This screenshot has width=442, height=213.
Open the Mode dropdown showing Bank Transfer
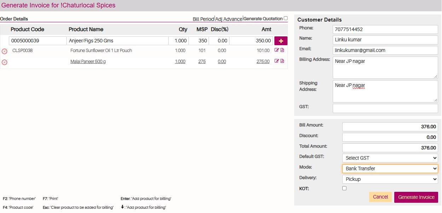pos(390,168)
